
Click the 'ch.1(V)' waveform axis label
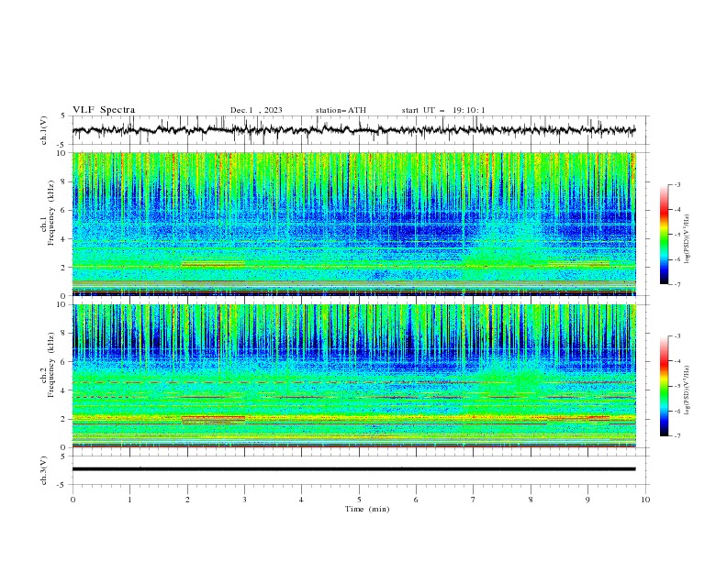44,130
